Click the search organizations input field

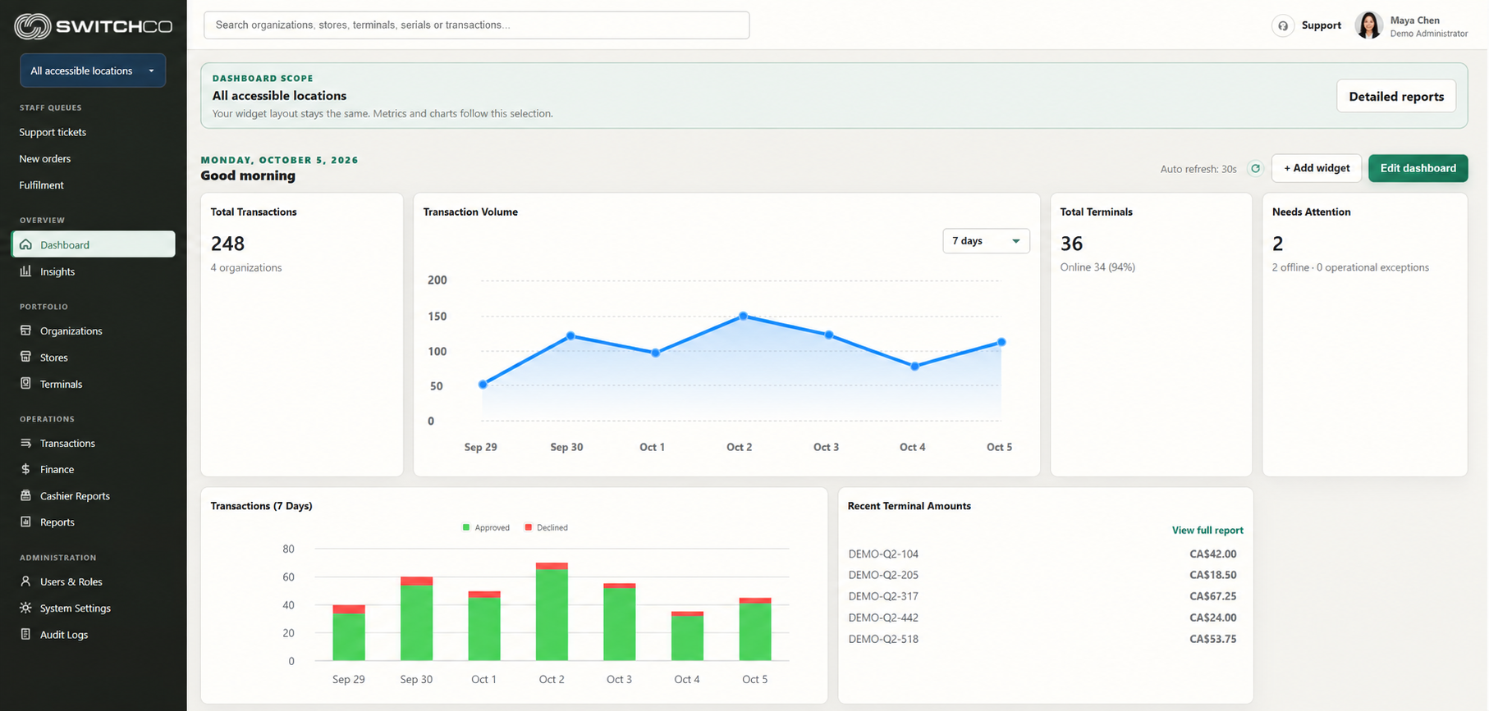tap(476, 25)
